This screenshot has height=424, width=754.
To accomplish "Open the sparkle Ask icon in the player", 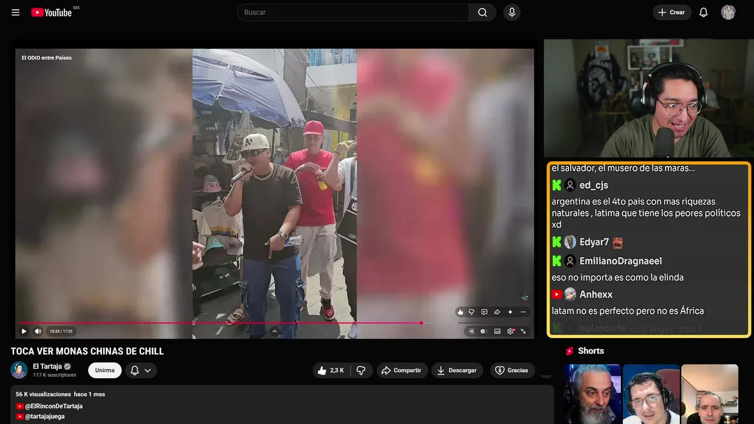I will pos(510,312).
